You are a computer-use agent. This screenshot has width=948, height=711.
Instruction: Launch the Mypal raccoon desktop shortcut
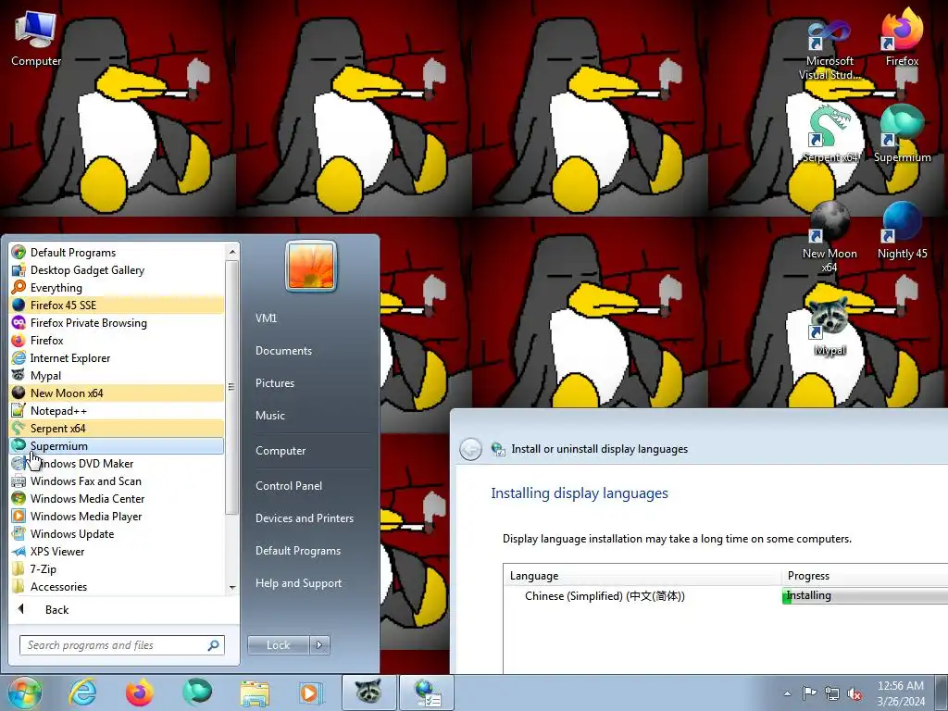click(x=829, y=327)
